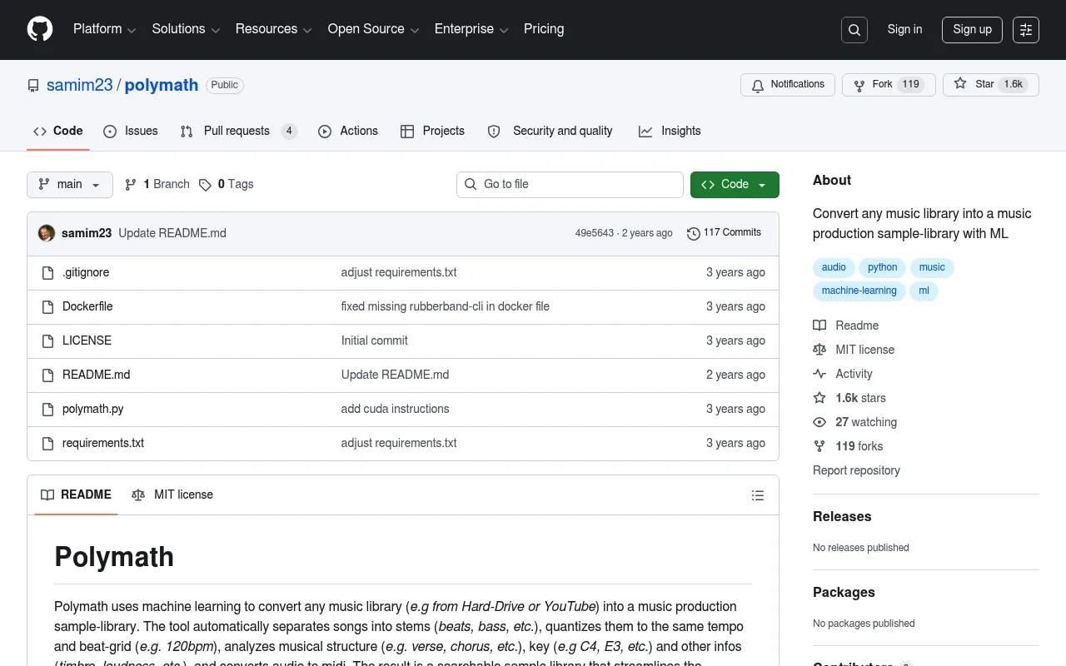
Task: Click the Report repository link
Action: [856, 470]
